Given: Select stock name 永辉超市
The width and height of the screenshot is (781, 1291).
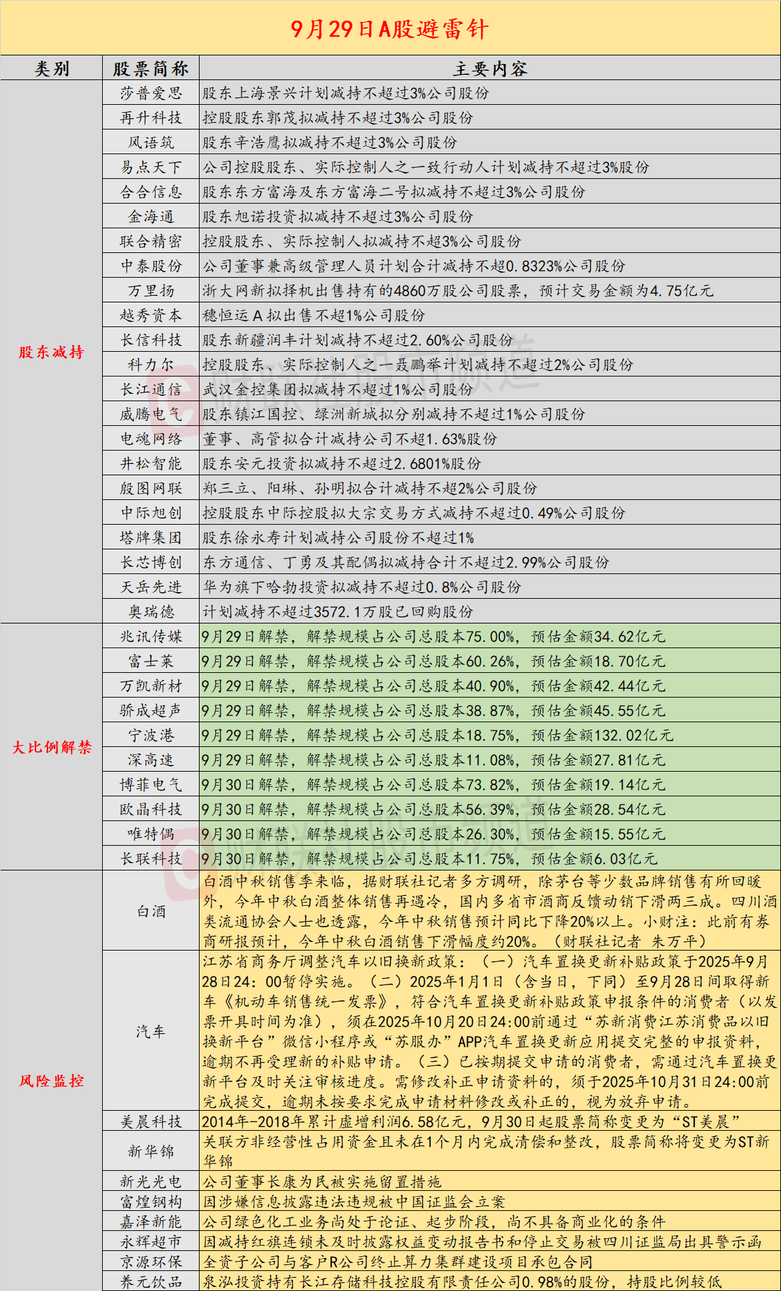Looking at the screenshot, I should tap(151, 1242).
